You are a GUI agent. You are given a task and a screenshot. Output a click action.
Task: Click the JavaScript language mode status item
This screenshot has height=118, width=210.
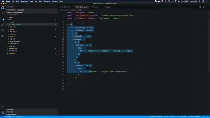[x=183, y=117]
